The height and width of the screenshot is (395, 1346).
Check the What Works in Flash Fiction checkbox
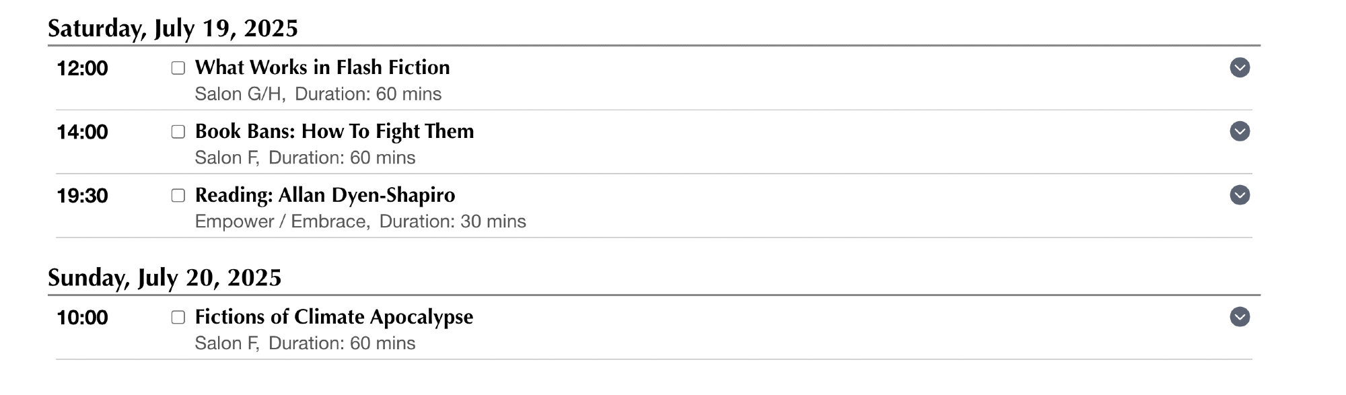click(178, 68)
